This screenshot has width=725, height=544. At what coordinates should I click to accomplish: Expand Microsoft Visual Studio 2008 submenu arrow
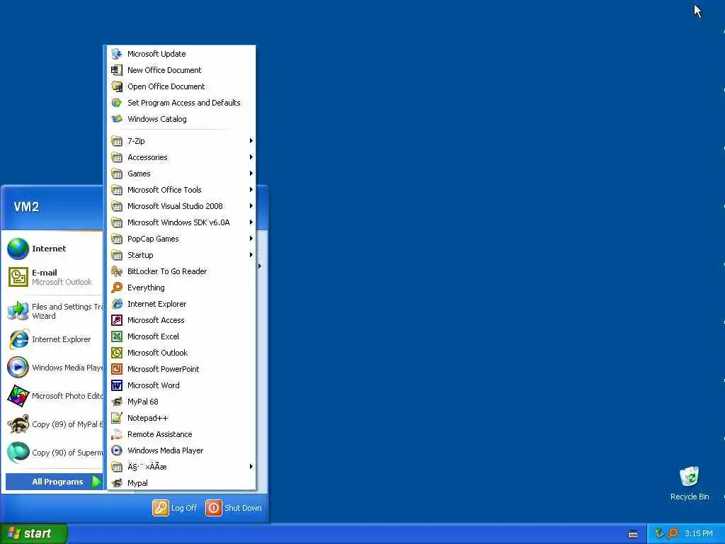[251, 206]
